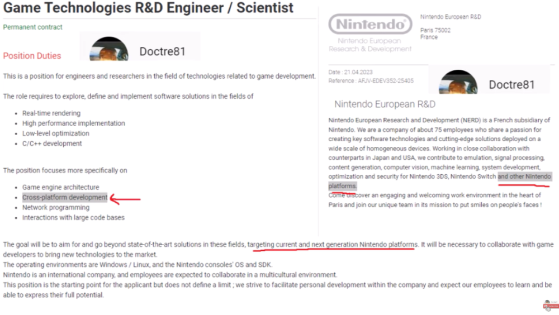Image resolution: width=559 pixels, height=315 pixels.
Task: Click the Nintendo logo
Action: point(371,24)
